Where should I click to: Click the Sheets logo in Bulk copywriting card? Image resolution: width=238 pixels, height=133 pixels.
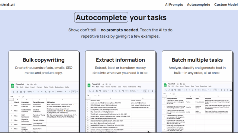13,85
